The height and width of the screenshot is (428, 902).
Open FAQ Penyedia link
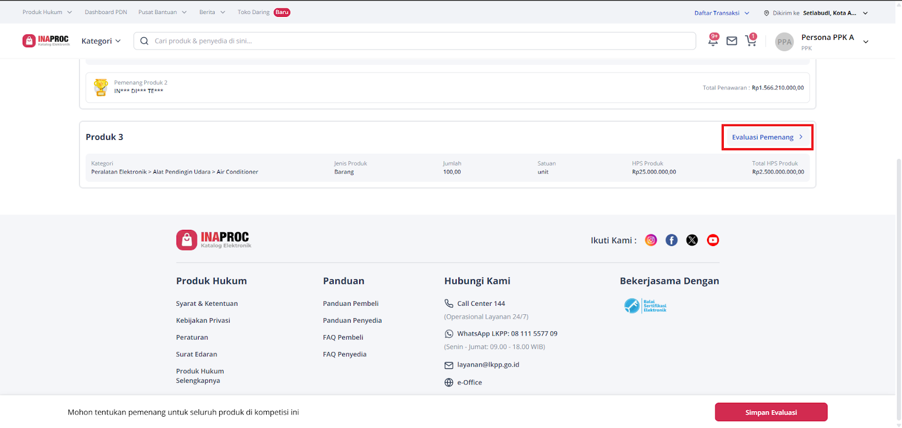[x=345, y=354]
